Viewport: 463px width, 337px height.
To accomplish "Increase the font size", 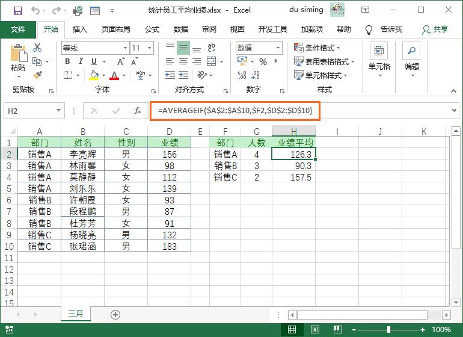I will (121, 61).
